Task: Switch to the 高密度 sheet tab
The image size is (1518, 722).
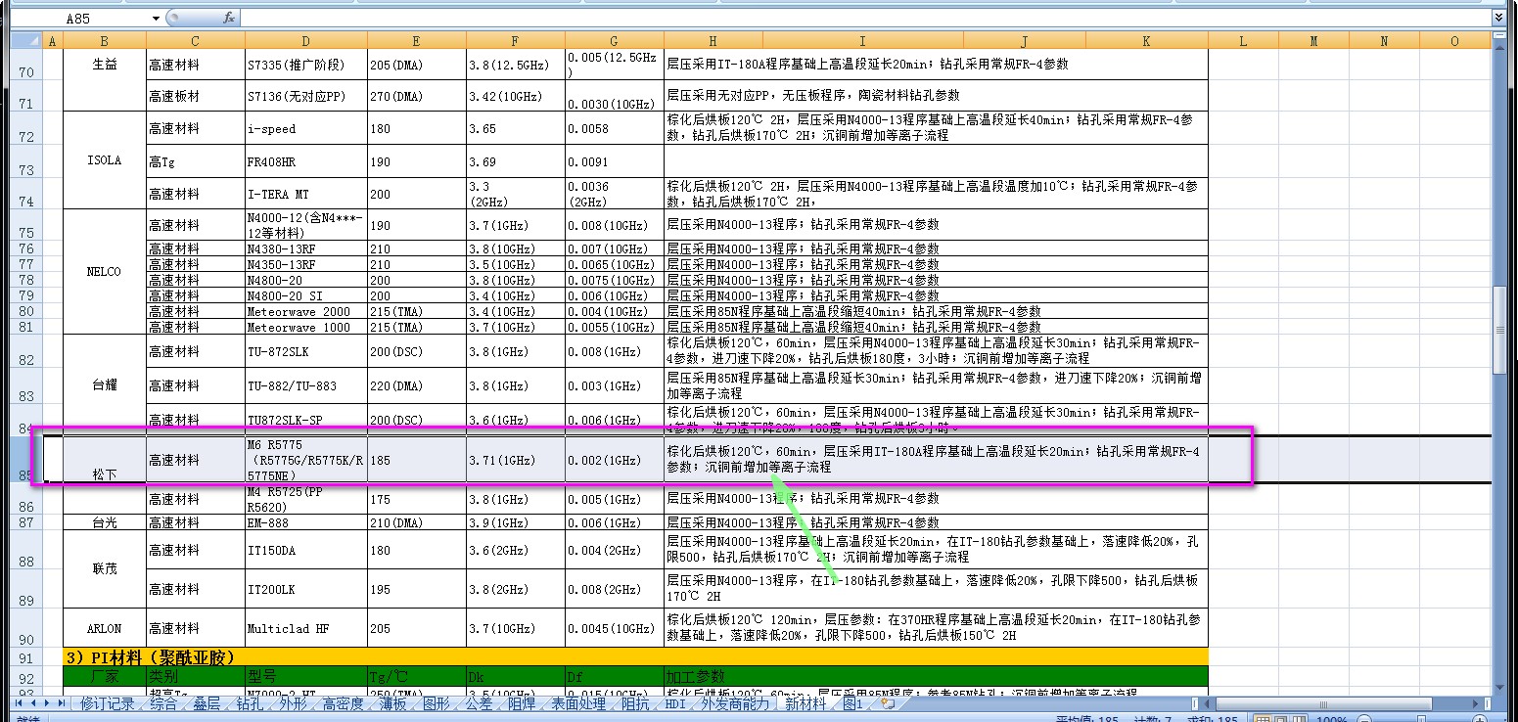Action: [x=343, y=703]
